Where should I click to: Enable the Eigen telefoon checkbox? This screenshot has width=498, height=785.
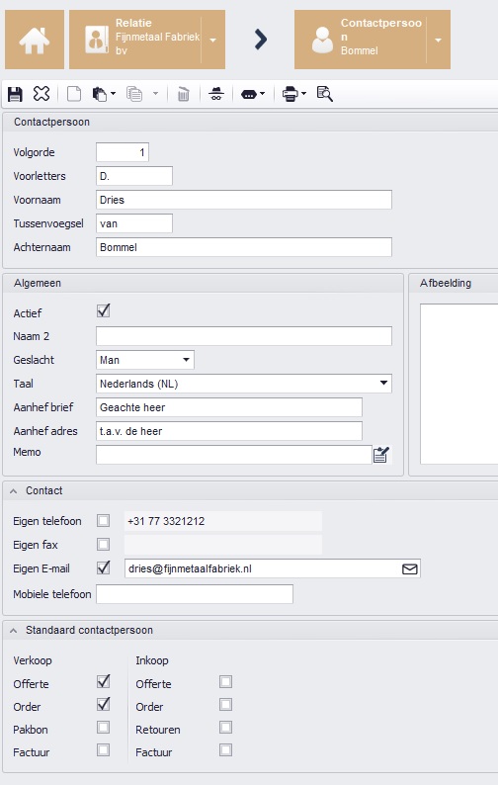(104, 521)
